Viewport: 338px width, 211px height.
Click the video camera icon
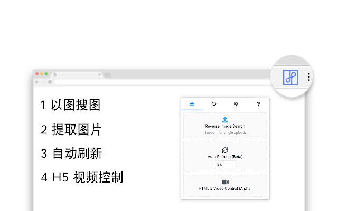click(225, 182)
